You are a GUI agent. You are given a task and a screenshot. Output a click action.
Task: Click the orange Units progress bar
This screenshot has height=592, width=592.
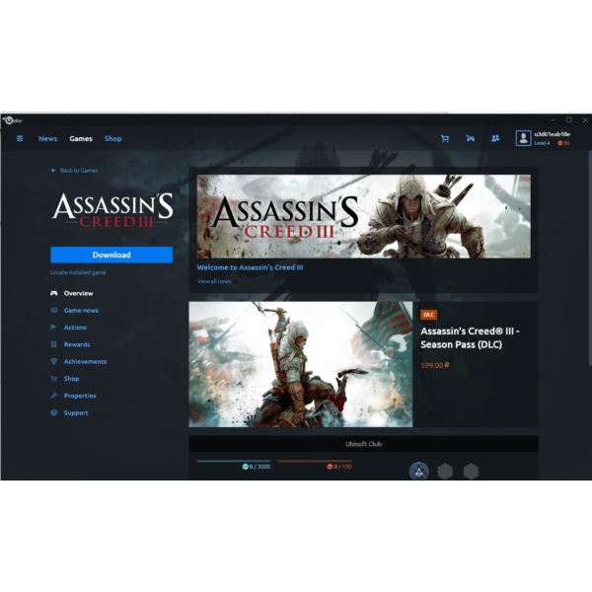(x=315, y=461)
